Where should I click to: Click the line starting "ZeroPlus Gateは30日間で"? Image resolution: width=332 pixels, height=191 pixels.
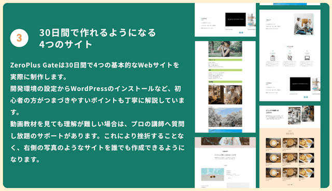pos(94,65)
